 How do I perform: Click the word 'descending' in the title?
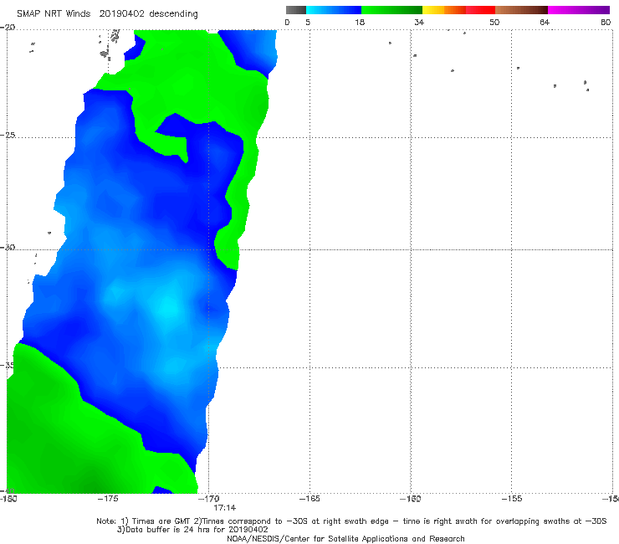pos(174,14)
